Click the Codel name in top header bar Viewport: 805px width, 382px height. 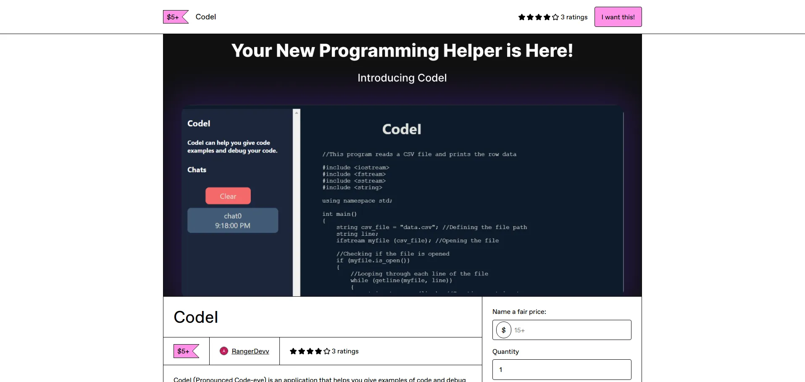click(x=205, y=17)
